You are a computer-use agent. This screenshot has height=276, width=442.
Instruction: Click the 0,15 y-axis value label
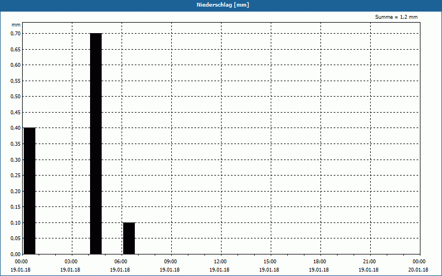[x=15, y=207]
